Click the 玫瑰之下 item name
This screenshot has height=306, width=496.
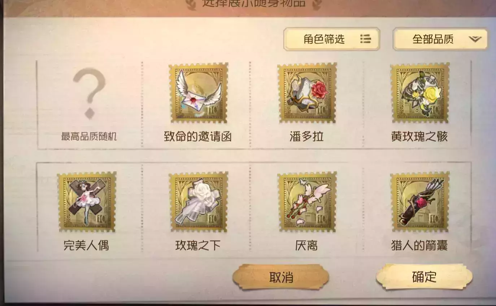click(198, 245)
